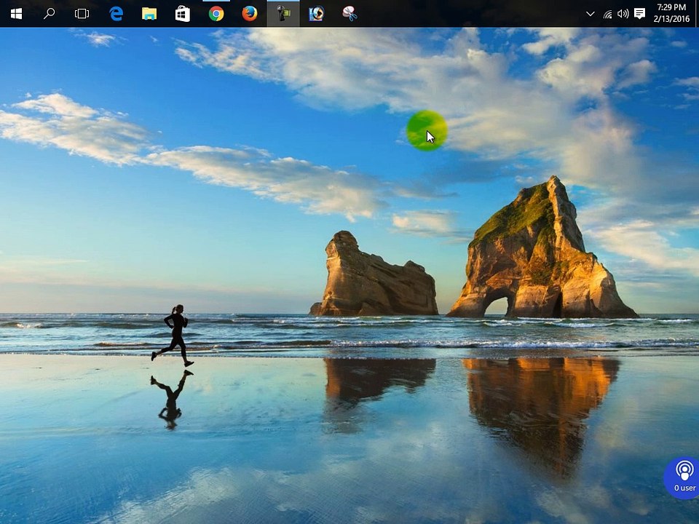Open the Windows Start menu
The width and height of the screenshot is (699, 524).
tap(16, 14)
